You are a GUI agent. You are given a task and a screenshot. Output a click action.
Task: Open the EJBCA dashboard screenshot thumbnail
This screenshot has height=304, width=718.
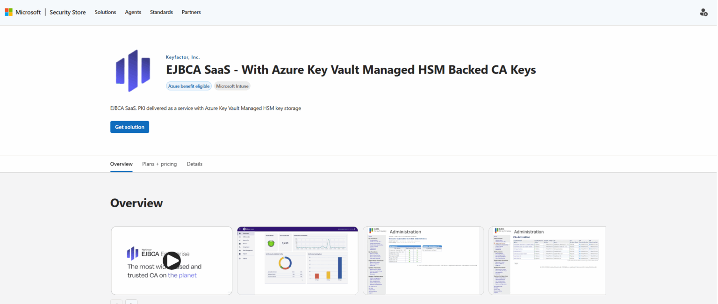pos(297,261)
